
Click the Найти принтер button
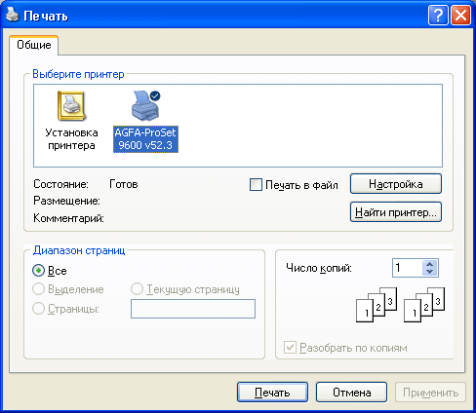tap(396, 212)
